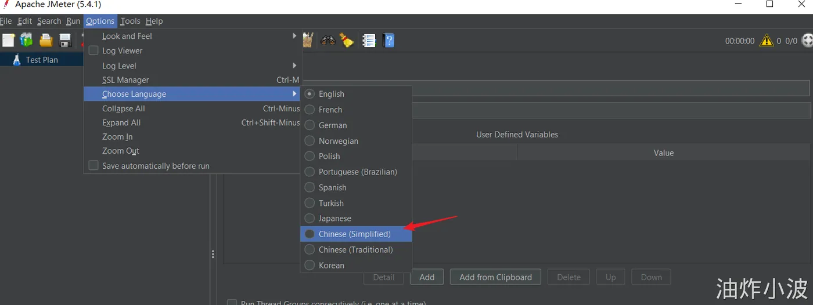The height and width of the screenshot is (305, 813).
Task: Select the French language option
Action: (x=356, y=110)
